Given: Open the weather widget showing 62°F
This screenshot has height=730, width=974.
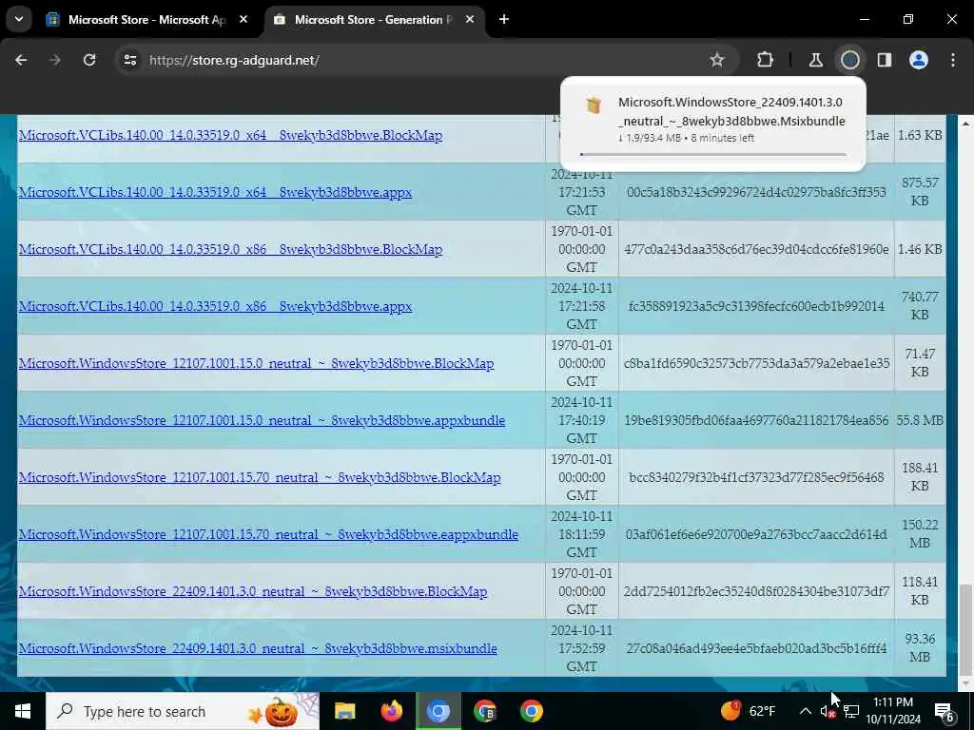Looking at the screenshot, I should click(748, 711).
